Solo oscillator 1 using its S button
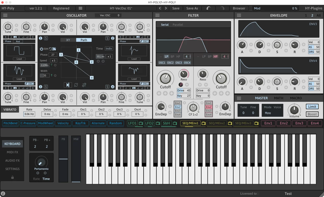 coord(46,38)
